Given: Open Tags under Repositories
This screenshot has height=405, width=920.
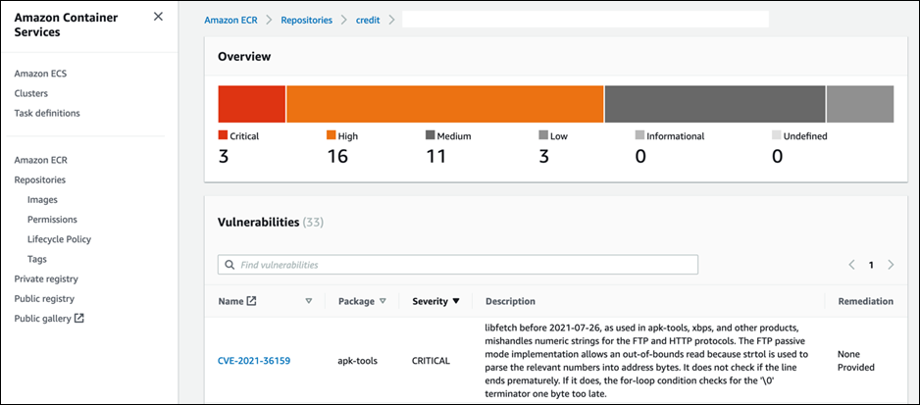Looking at the screenshot, I should pos(37,259).
